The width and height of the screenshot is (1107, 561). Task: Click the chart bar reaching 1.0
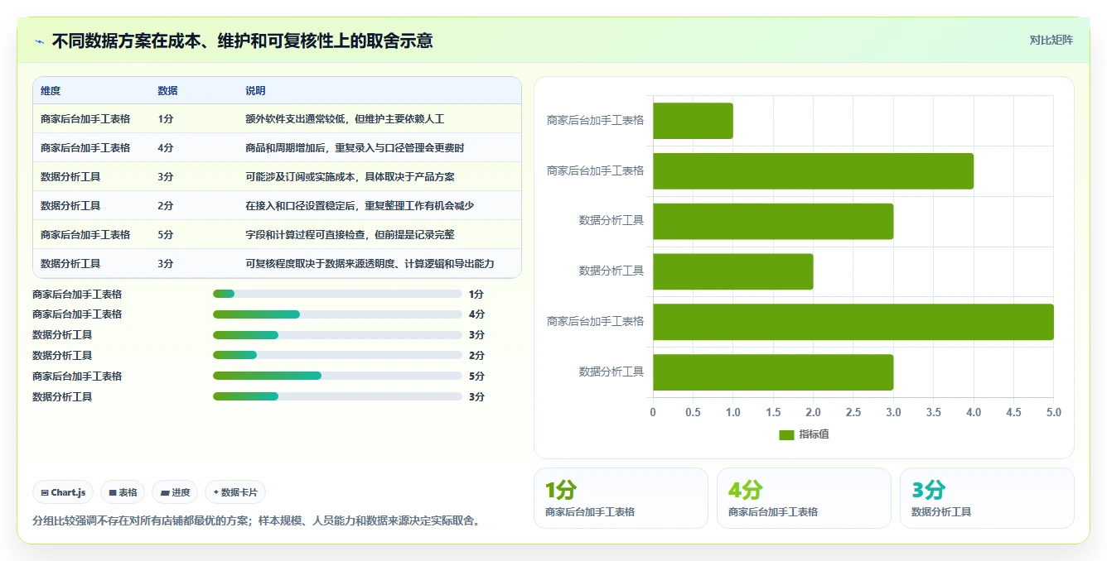[x=693, y=121]
